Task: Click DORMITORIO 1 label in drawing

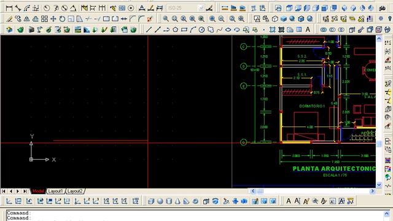Action: tap(312, 106)
